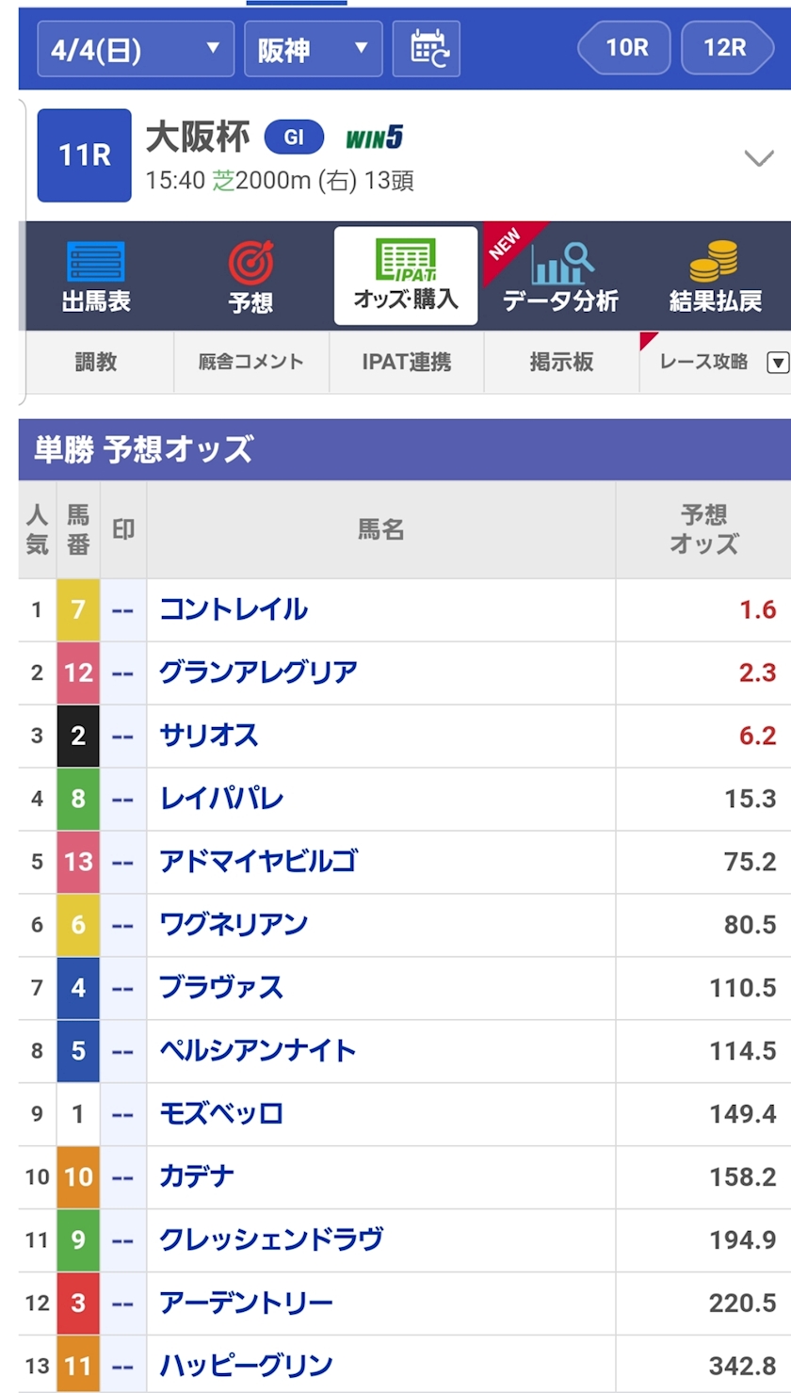Open the 4/4(日) date dropdown

(x=135, y=48)
